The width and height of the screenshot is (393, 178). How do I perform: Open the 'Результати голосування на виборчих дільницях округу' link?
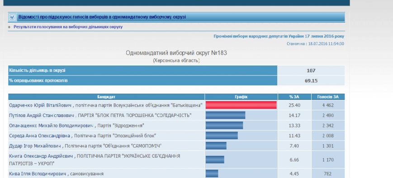68,27
